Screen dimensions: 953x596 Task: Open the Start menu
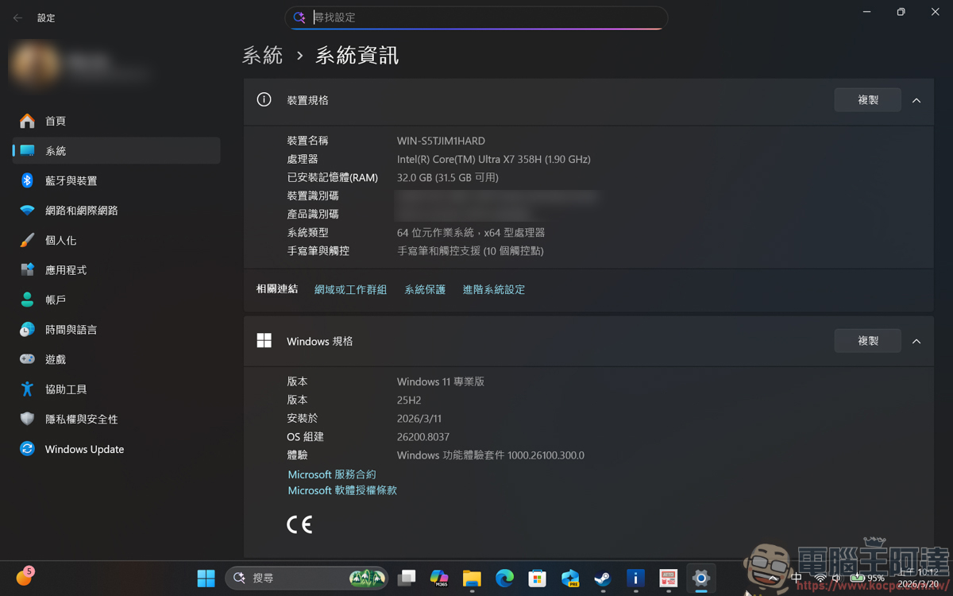point(206,578)
